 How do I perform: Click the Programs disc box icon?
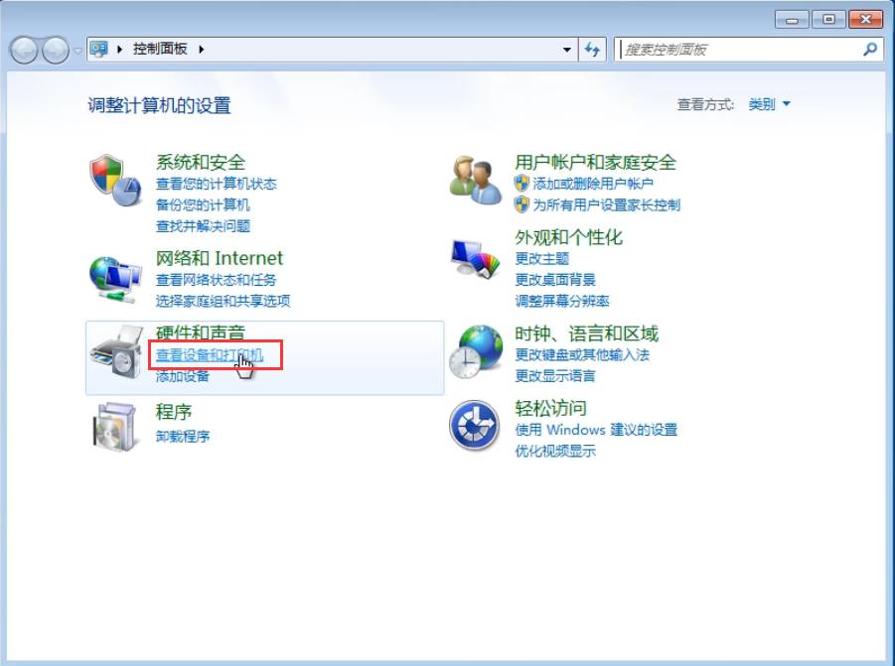[x=114, y=427]
